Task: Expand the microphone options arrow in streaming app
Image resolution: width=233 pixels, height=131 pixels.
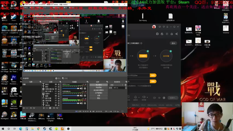Action: (139, 98)
